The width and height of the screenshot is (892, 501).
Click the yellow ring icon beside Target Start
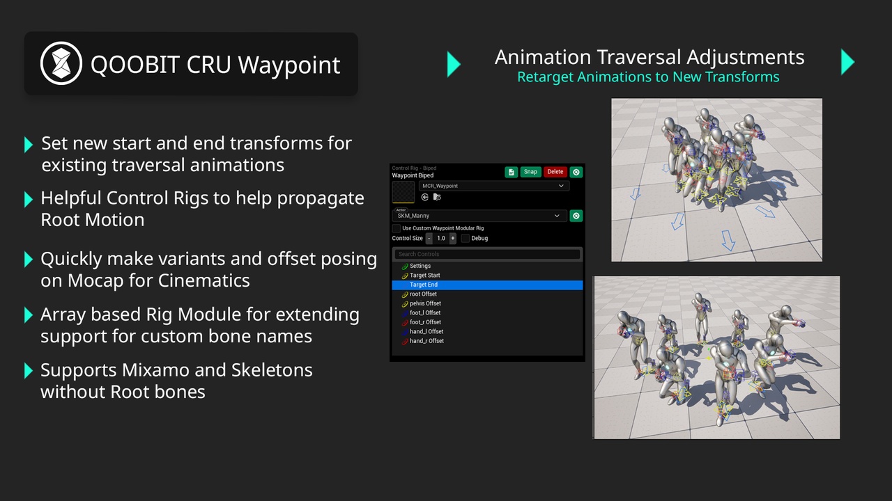pyautogui.click(x=405, y=276)
